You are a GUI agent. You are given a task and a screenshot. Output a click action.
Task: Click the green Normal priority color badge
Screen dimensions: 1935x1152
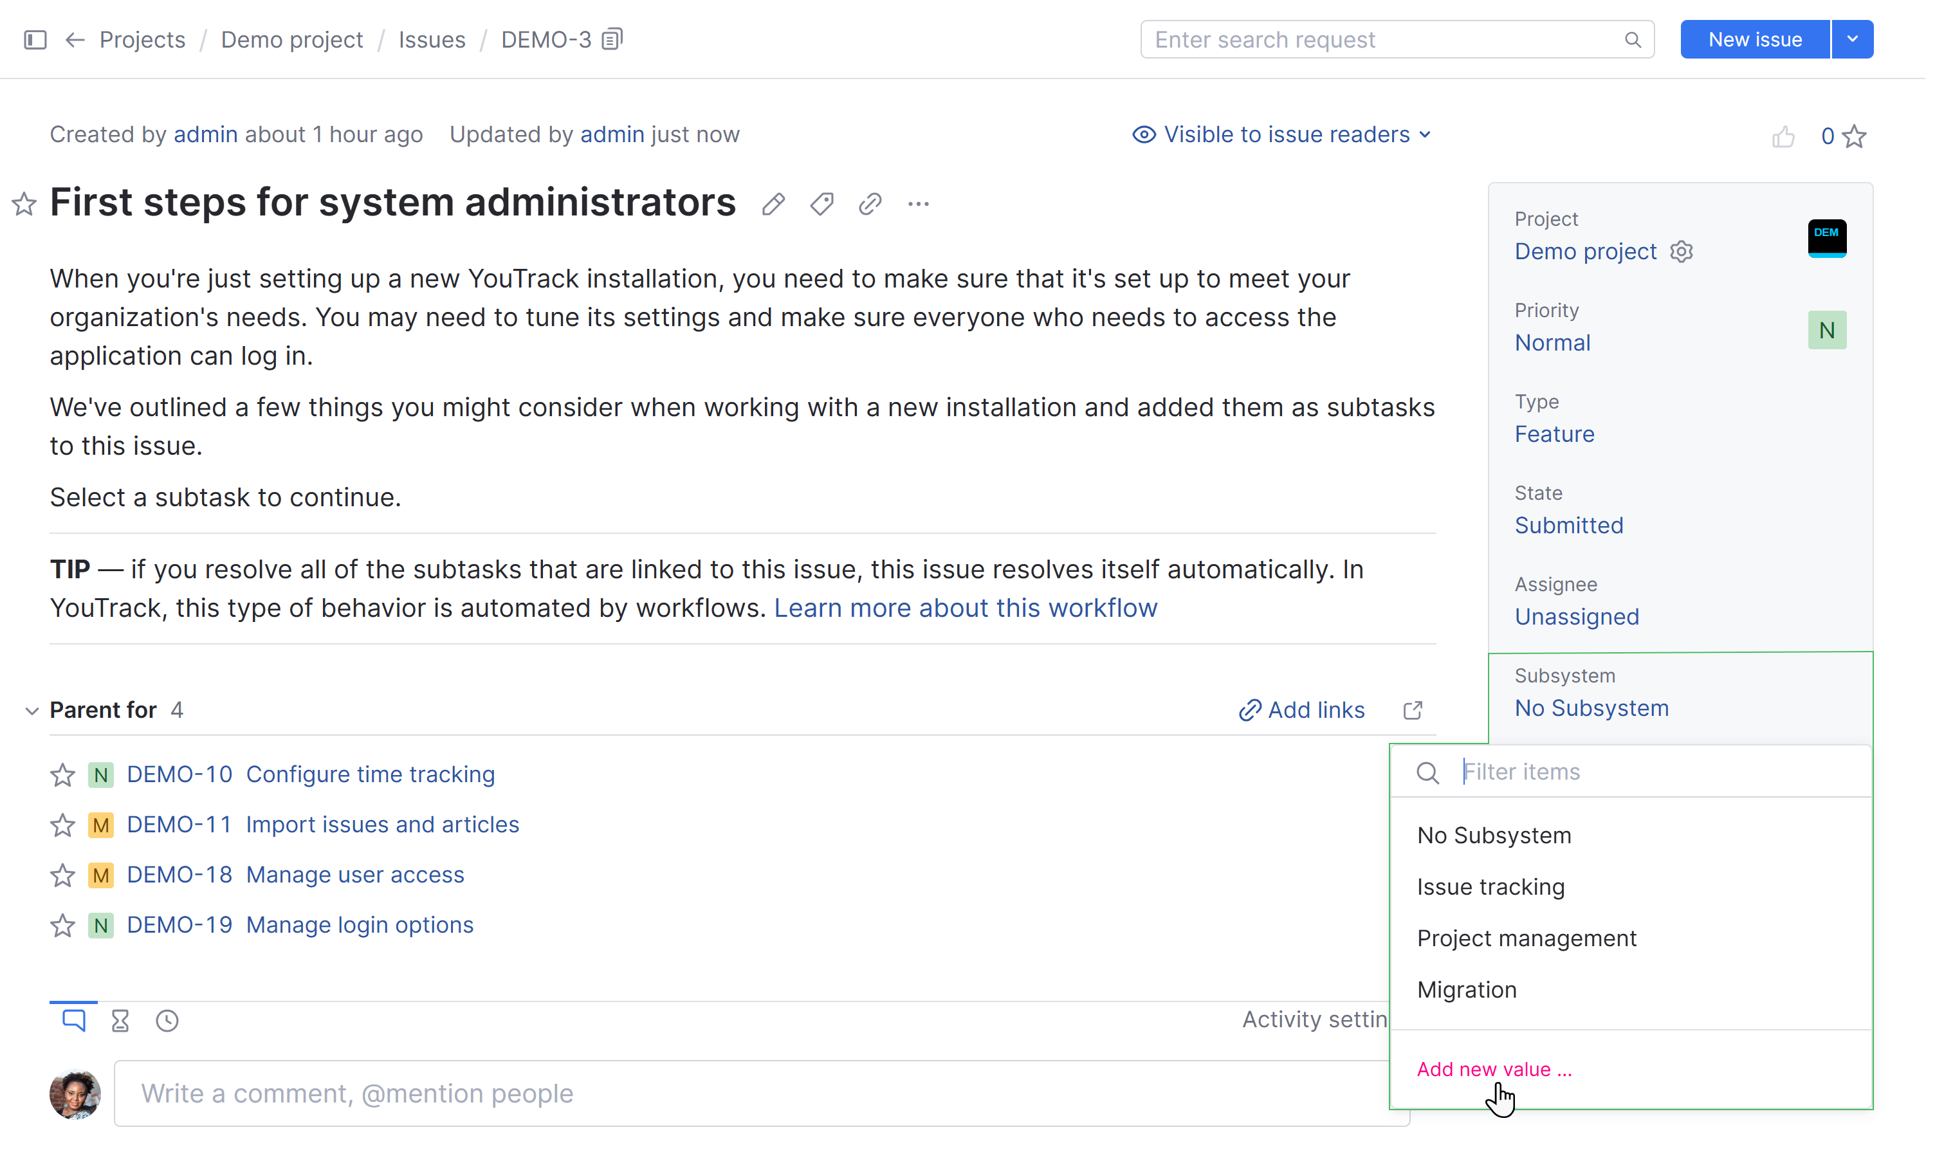[x=1826, y=331]
